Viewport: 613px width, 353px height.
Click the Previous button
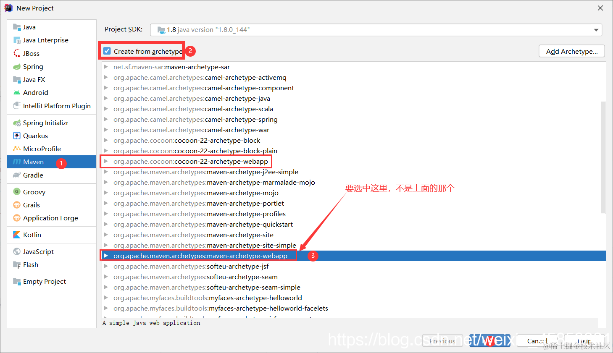point(442,341)
